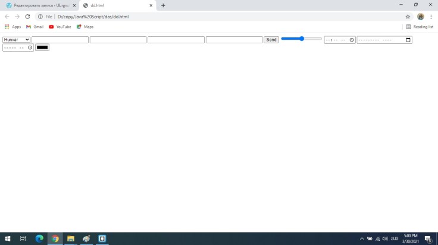Switch to the WordPress editing tab
Screen dimensions: 438x245
tap(39, 5)
